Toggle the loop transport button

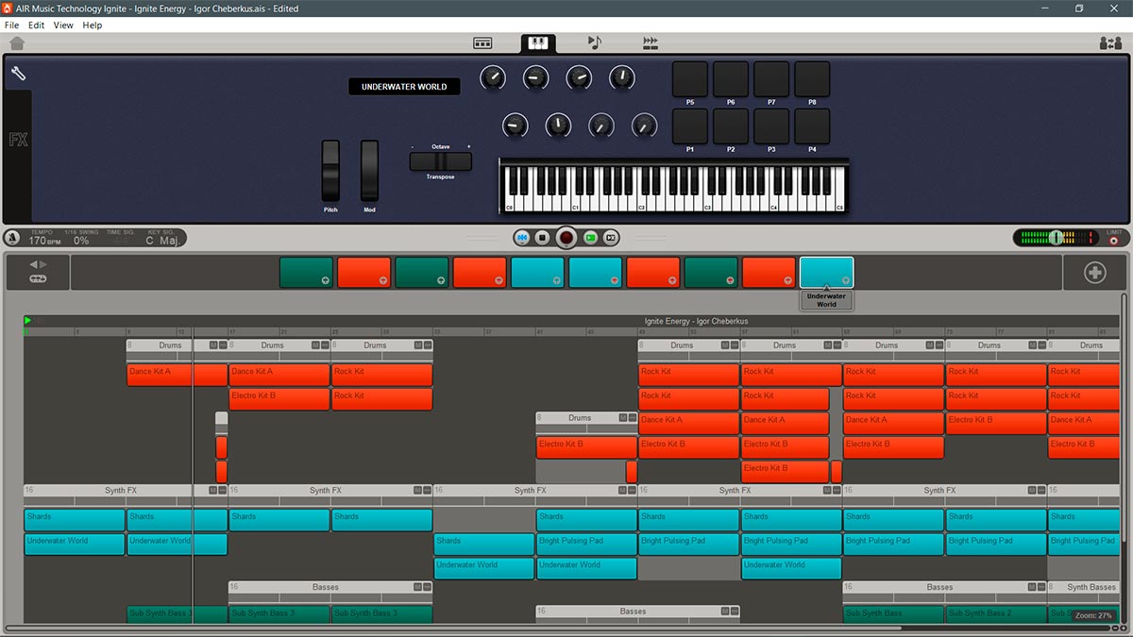[x=611, y=238]
